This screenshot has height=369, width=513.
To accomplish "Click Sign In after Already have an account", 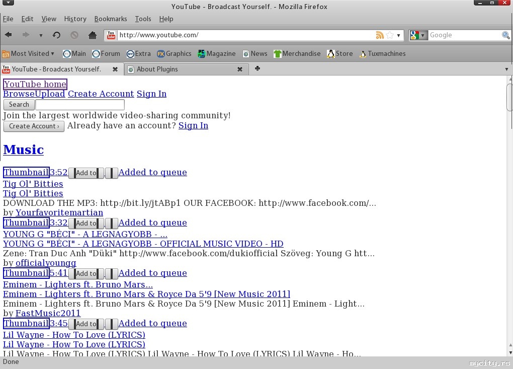I will 193,125.
